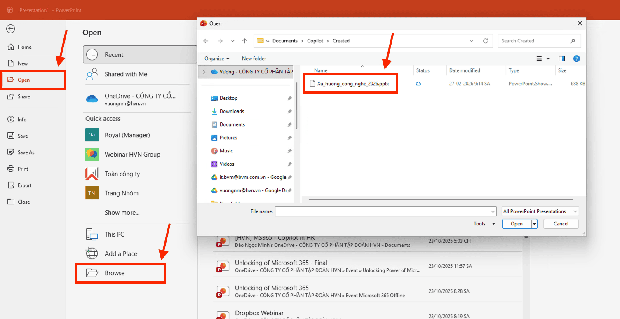Expand the address bar history dropdown
Screen dimensions: 620x319
click(x=472, y=41)
